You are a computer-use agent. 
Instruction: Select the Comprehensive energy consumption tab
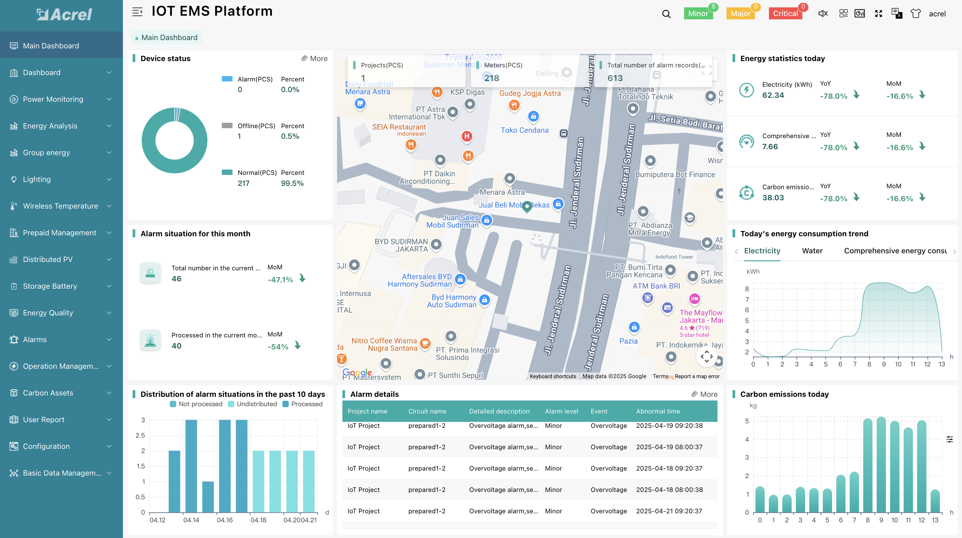coord(895,251)
